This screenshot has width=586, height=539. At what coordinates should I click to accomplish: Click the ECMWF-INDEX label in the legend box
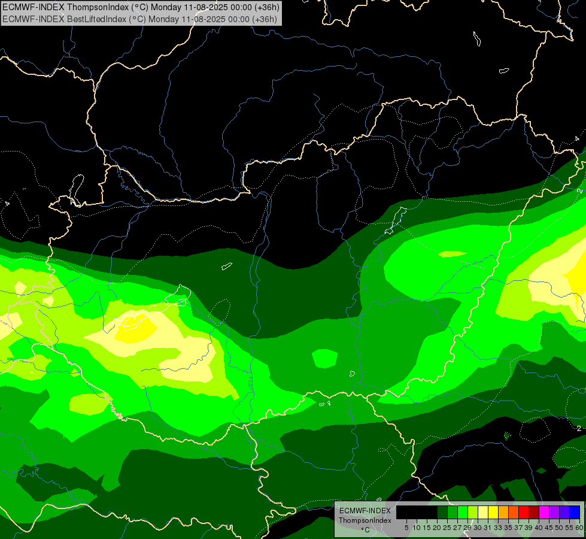pyautogui.click(x=365, y=511)
